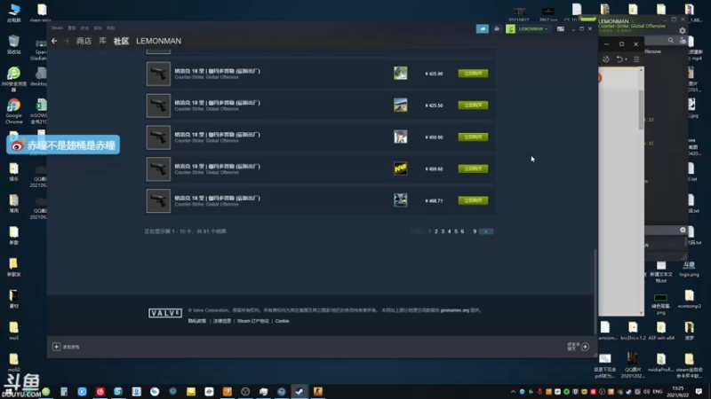Click the VALVE logo in the footer

[x=165, y=313]
